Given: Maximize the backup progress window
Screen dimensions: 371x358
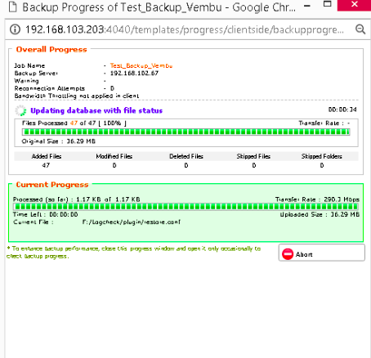Looking at the screenshot, I should 327,4.
